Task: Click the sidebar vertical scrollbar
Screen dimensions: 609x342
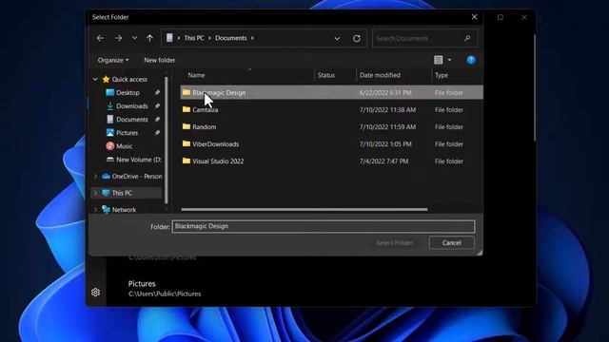Action: tap(167, 140)
